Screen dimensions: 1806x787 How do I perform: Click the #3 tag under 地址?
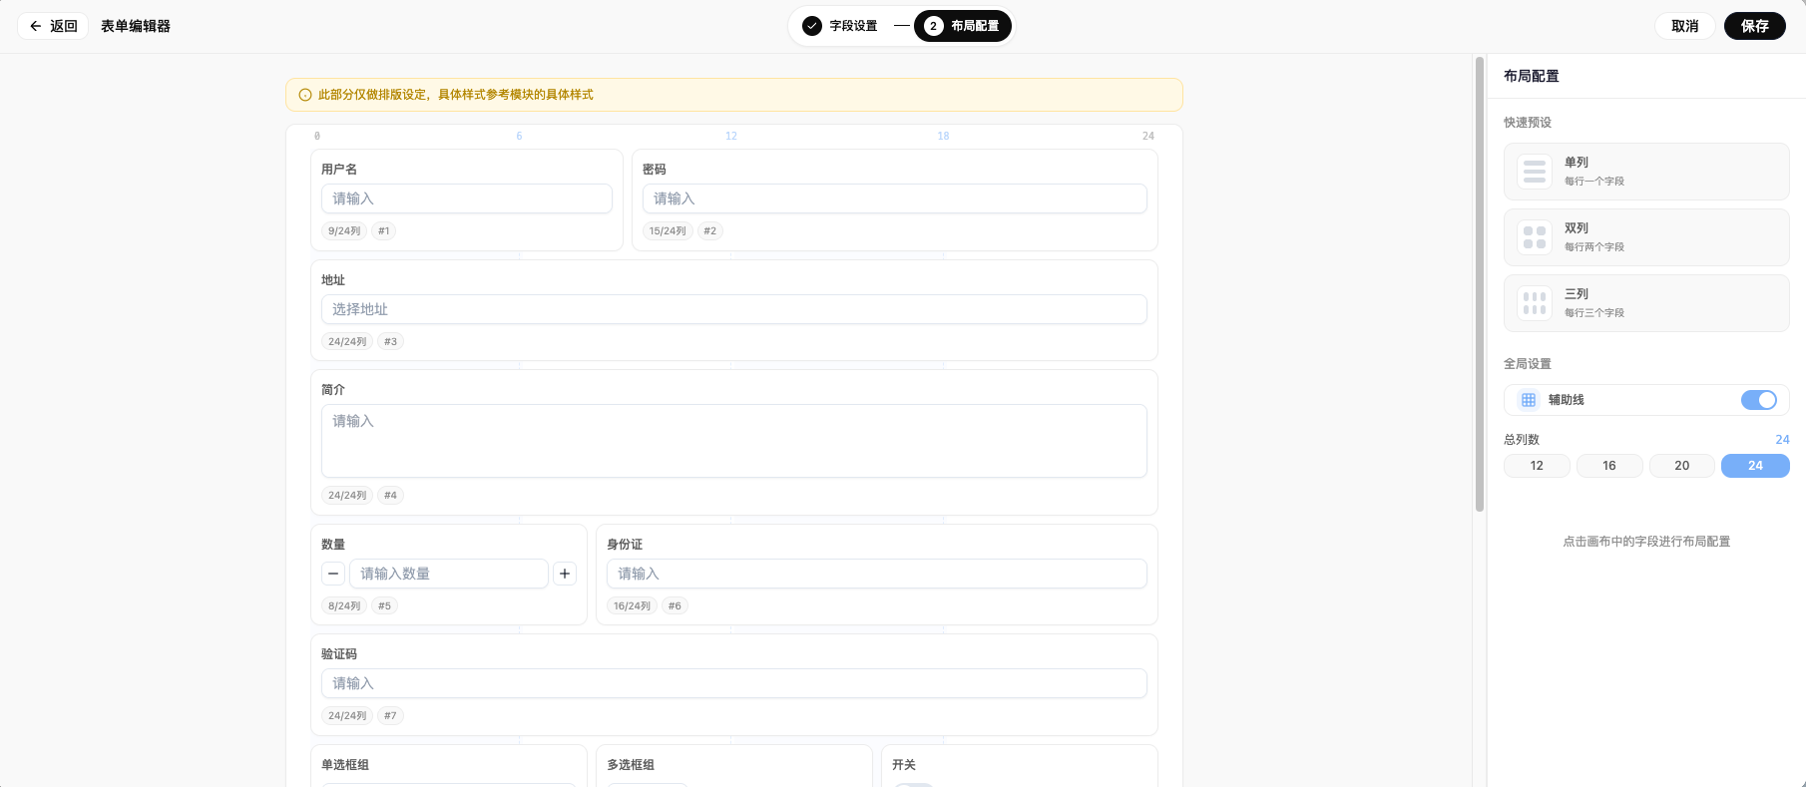pyautogui.click(x=390, y=342)
